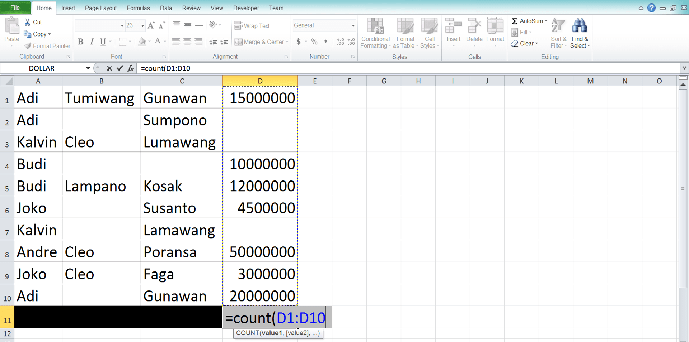Switch to the Data tab

click(166, 8)
